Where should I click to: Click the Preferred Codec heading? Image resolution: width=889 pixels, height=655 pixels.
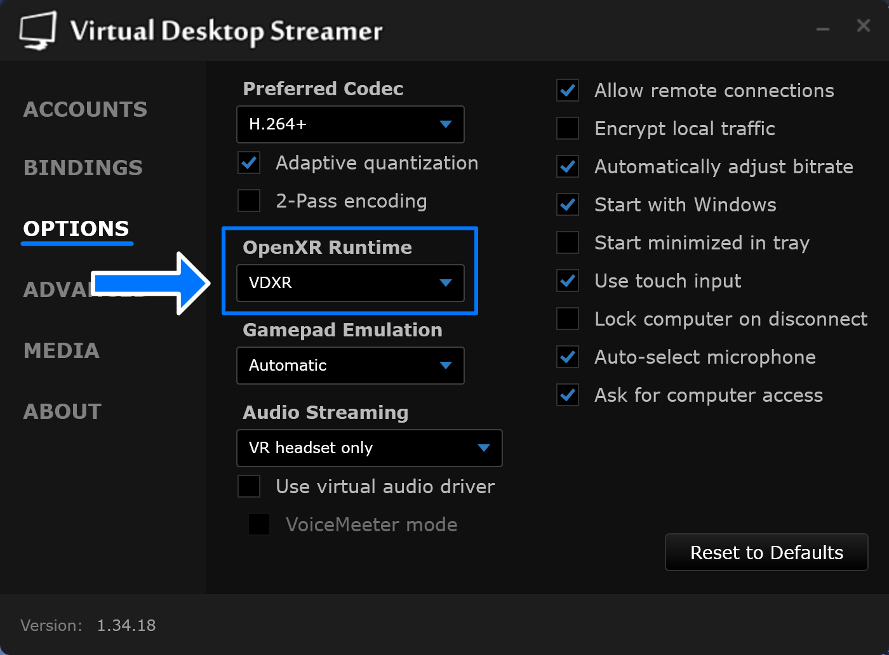point(323,89)
